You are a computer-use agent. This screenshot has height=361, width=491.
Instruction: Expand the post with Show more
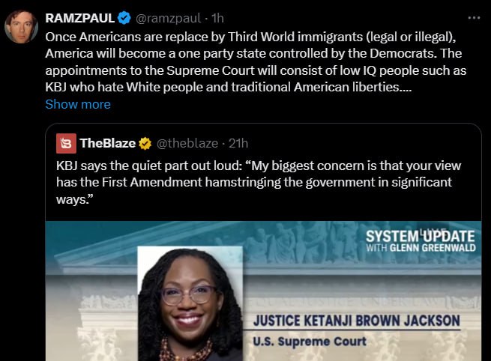click(78, 104)
